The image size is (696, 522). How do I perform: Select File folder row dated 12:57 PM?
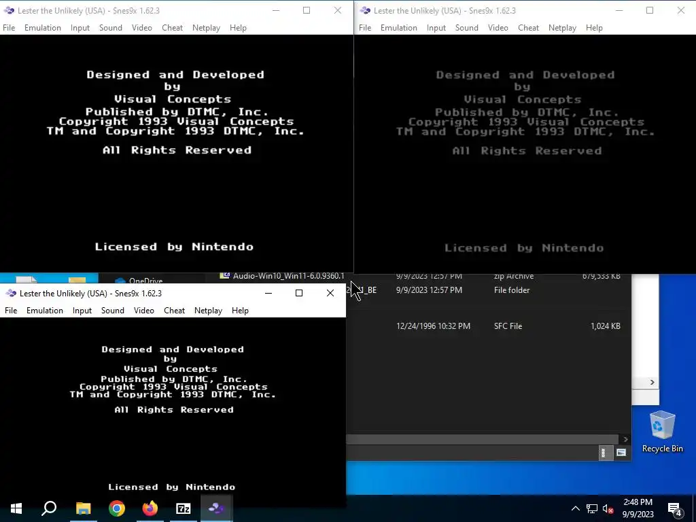488,290
